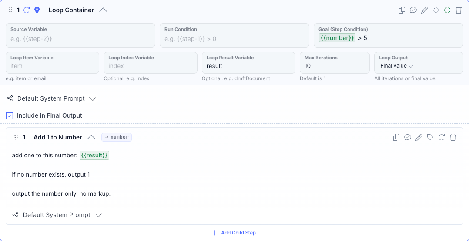Screen dimensions: 469x241
Task: Edit Add 1 to Number pencil icon
Action: click(x=419, y=137)
